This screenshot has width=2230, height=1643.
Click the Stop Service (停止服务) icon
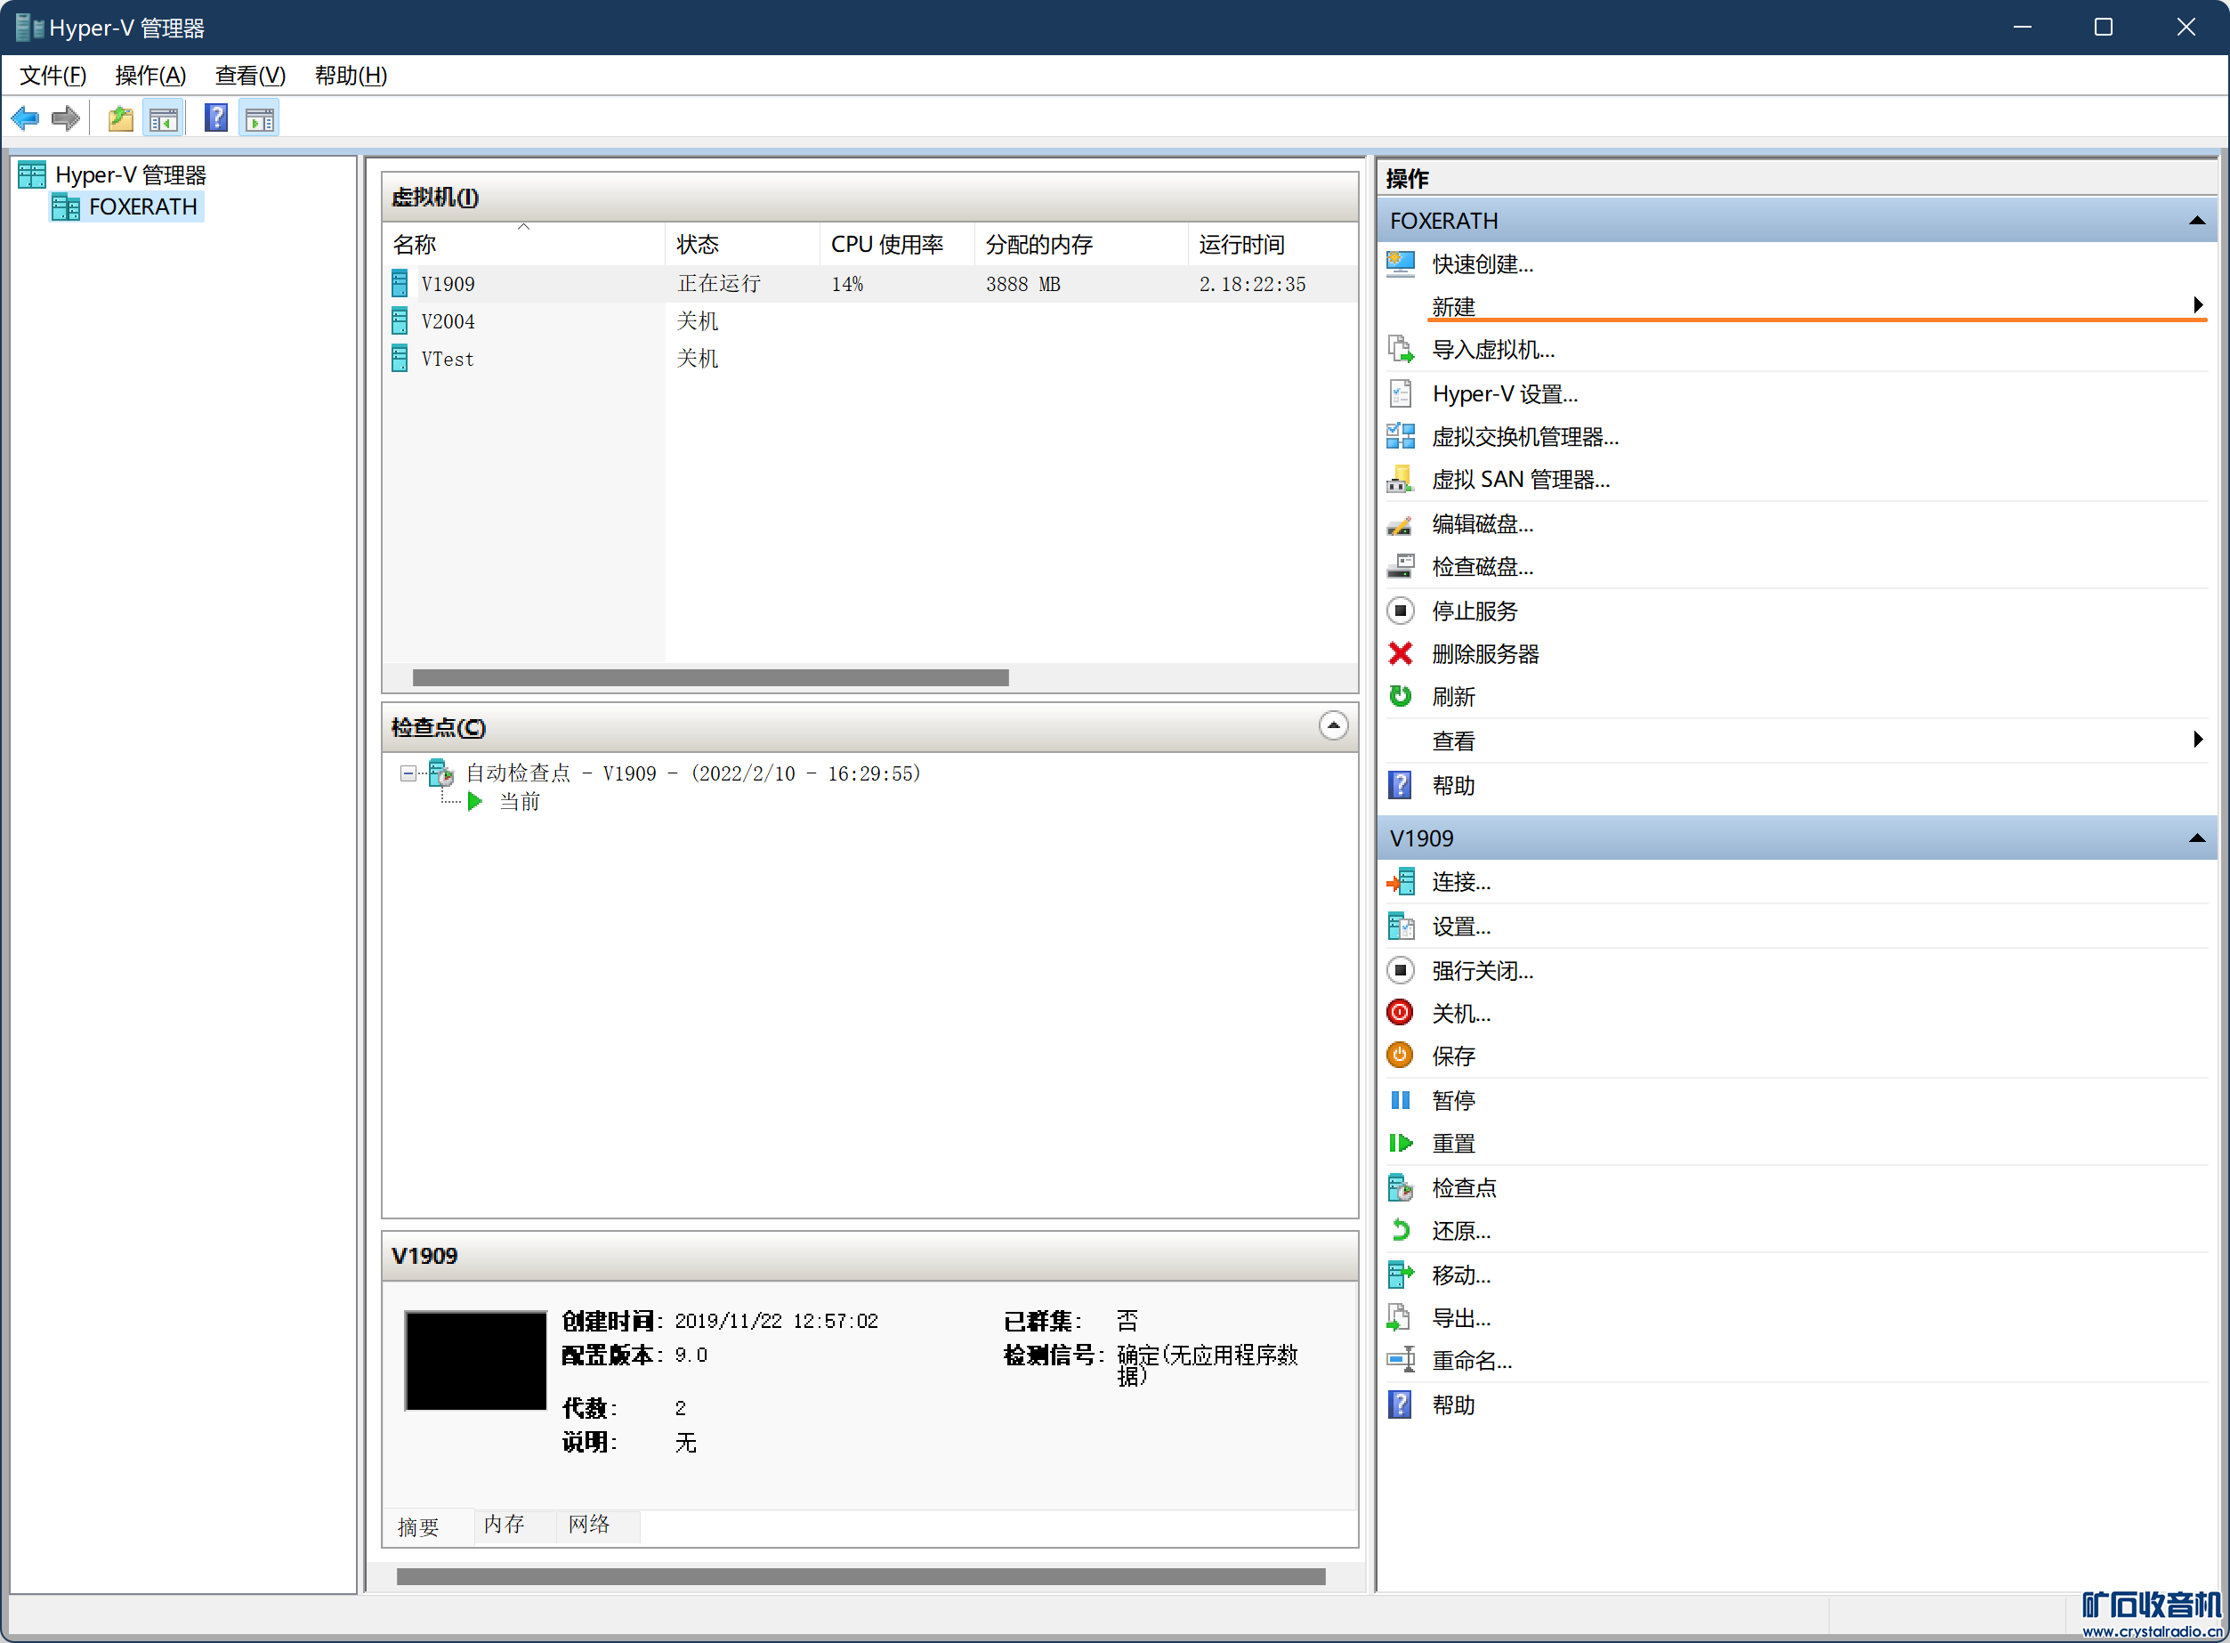[1401, 611]
